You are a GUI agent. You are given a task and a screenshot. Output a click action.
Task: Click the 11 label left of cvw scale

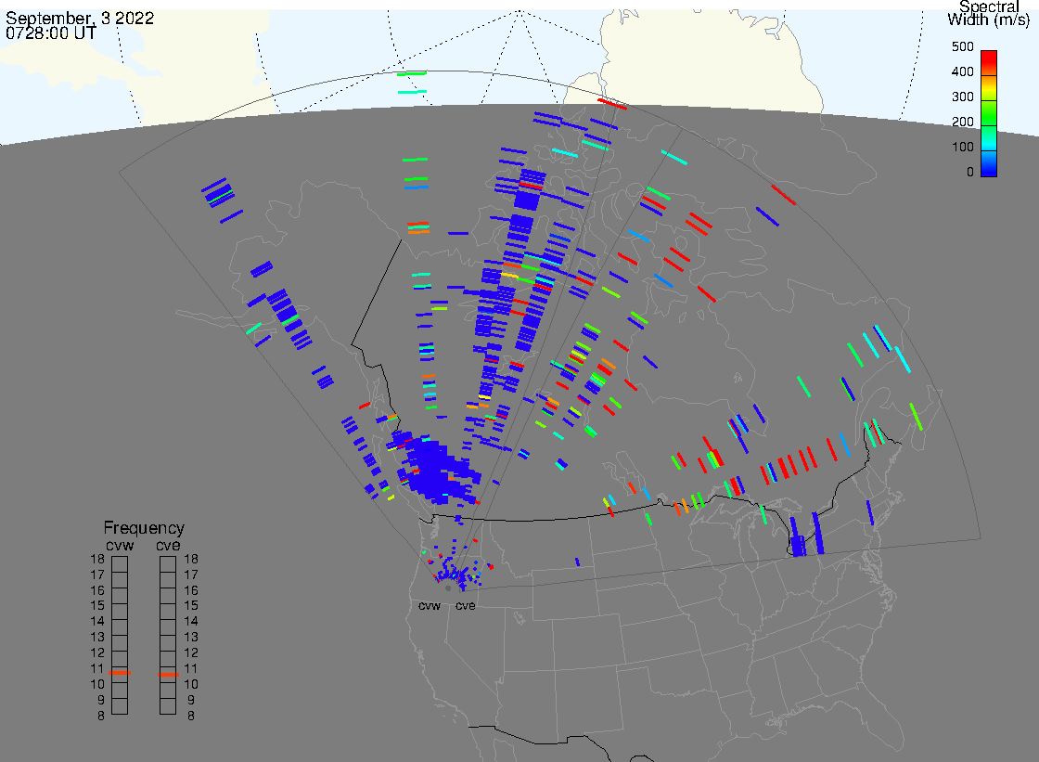coord(97,668)
